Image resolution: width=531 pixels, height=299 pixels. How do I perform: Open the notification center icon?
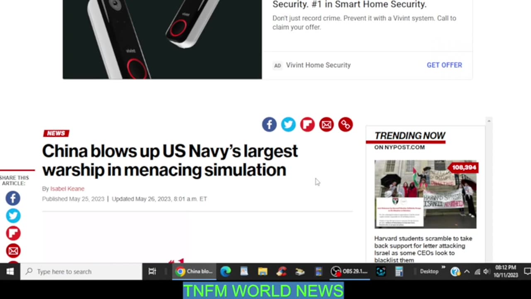(x=527, y=272)
